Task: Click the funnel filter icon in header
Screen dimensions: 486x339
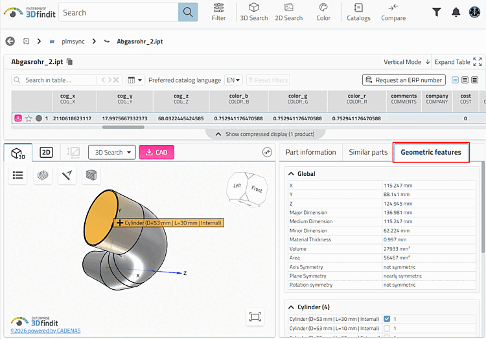Action: (436, 12)
